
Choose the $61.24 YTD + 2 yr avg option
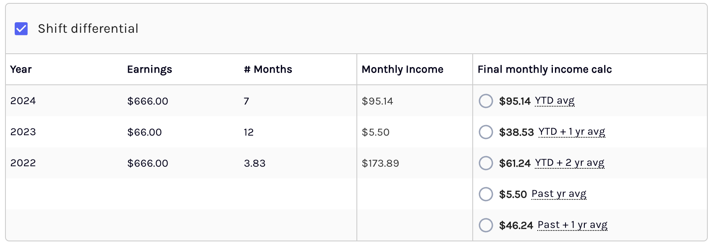[x=486, y=163]
